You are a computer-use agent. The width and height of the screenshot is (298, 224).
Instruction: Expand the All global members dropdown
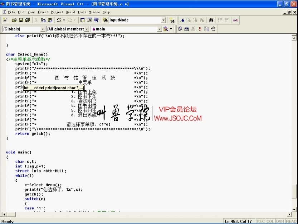(87, 29)
